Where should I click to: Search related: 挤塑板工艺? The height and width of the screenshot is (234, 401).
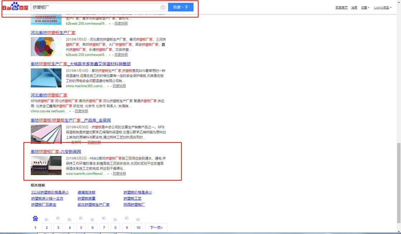pos(132,199)
